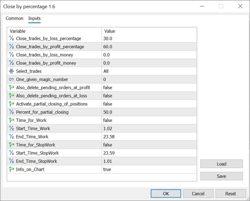Click the Also_delete_pending_orders_at_profit boolean icon
The width and height of the screenshot is (250, 201).
pos(11,87)
